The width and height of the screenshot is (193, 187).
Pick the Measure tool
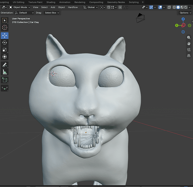[x=4, y=72]
